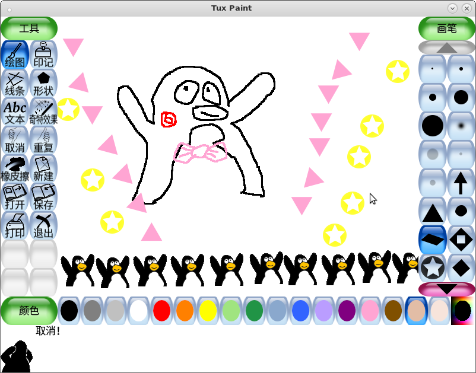
Task: Select the upward arrow brush
Action: point(461,183)
